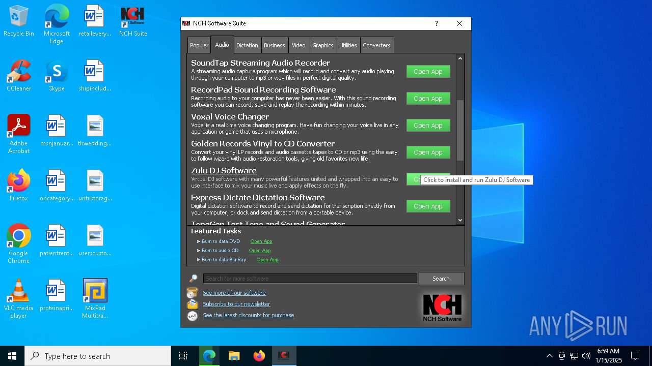Switch to the Popular tab
This screenshot has width=652, height=366.
click(x=199, y=45)
